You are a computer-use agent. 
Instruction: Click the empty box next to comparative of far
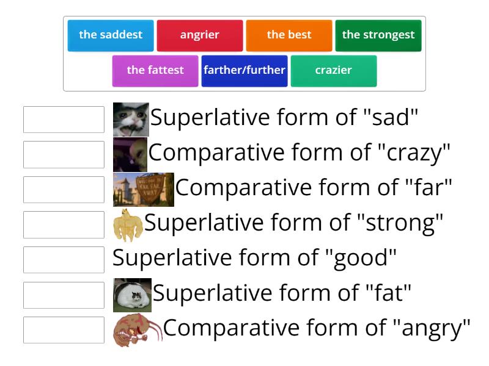[64, 190]
